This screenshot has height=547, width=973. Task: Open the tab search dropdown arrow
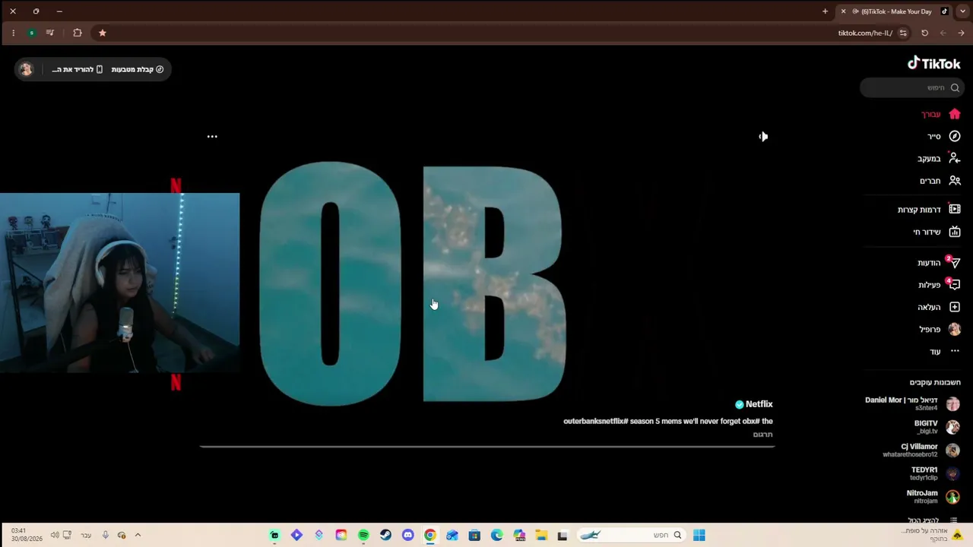pyautogui.click(x=962, y=11)
